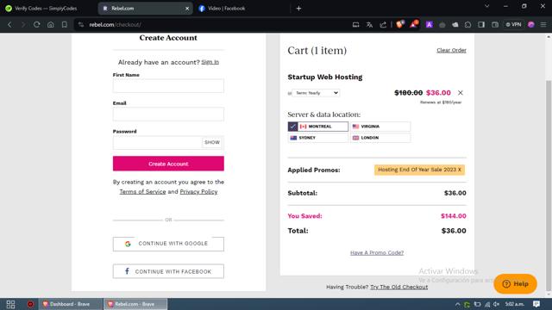Open the Brave Shields lion icon

pyautogui.click(x=400, y=24)
